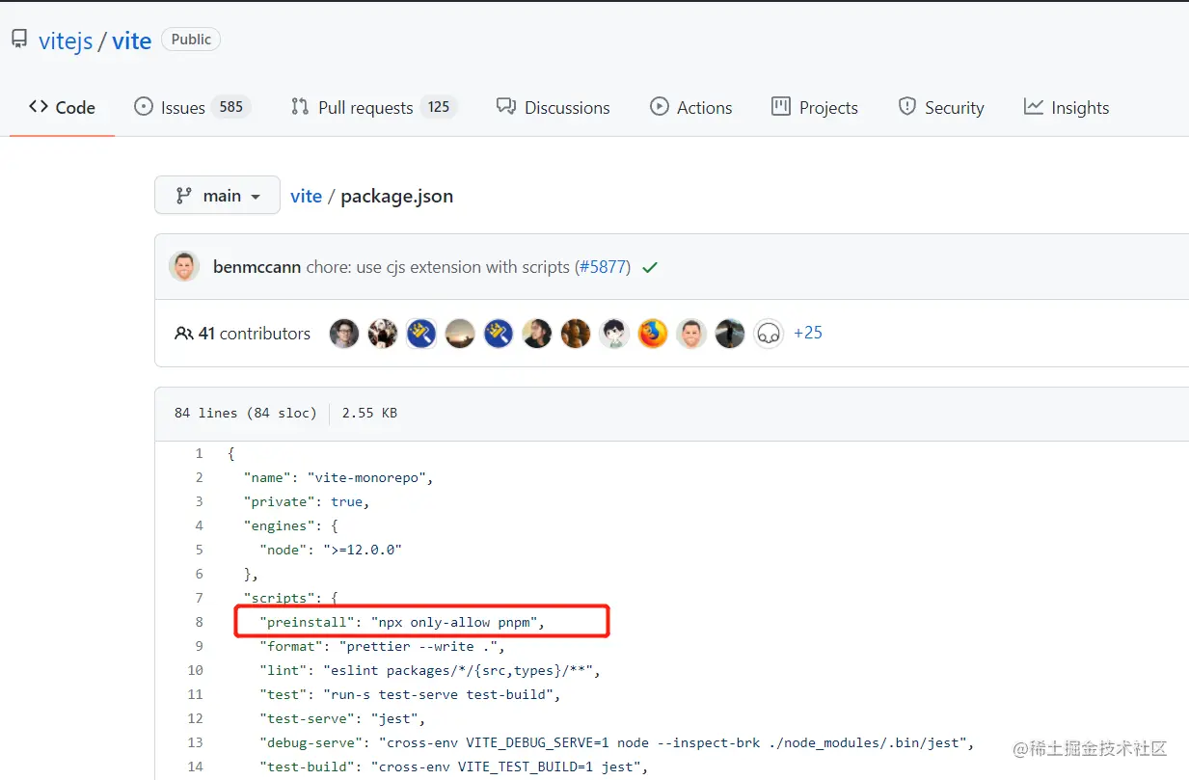The height and width of the screenshot is (780, 1189).
Task: Click the "preinstall": "npx only-allow pnpm" line
Action: 402,622
